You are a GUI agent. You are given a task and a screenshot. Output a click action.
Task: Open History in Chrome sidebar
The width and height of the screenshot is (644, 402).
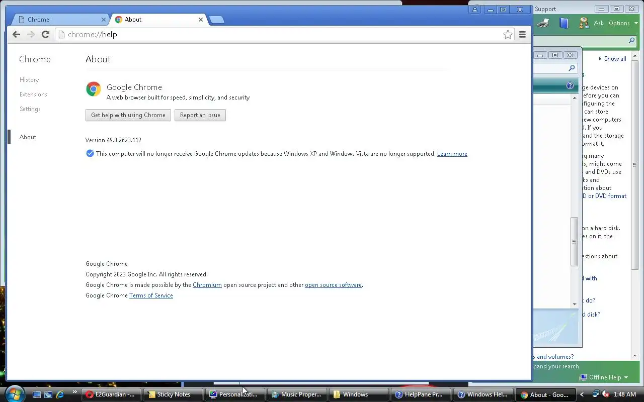[29, 80]
